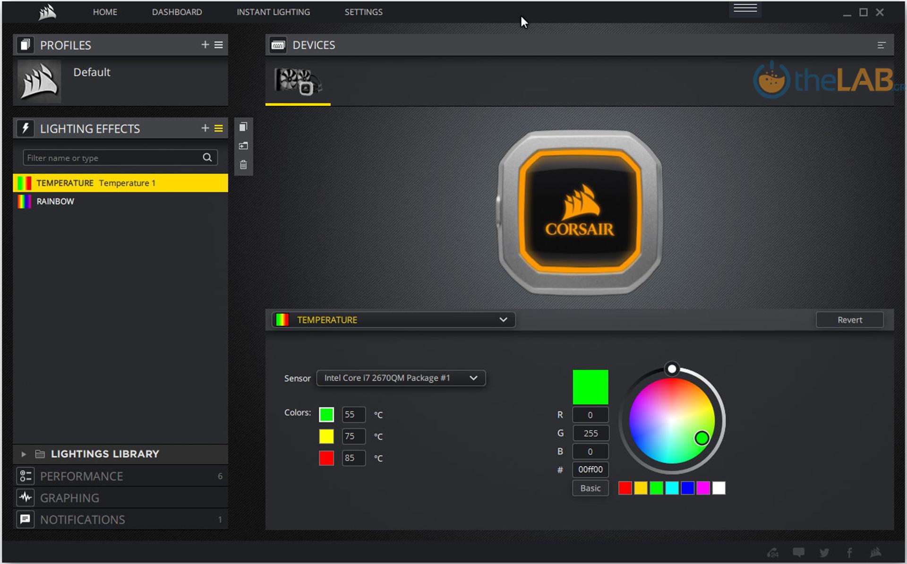Click the Devices keyboard icon
The image size is (907, 564).
pos(278,45)
